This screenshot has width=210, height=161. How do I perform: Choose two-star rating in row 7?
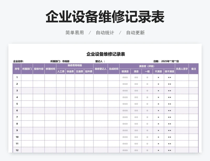pyautogui.click(x=136, y=117)
